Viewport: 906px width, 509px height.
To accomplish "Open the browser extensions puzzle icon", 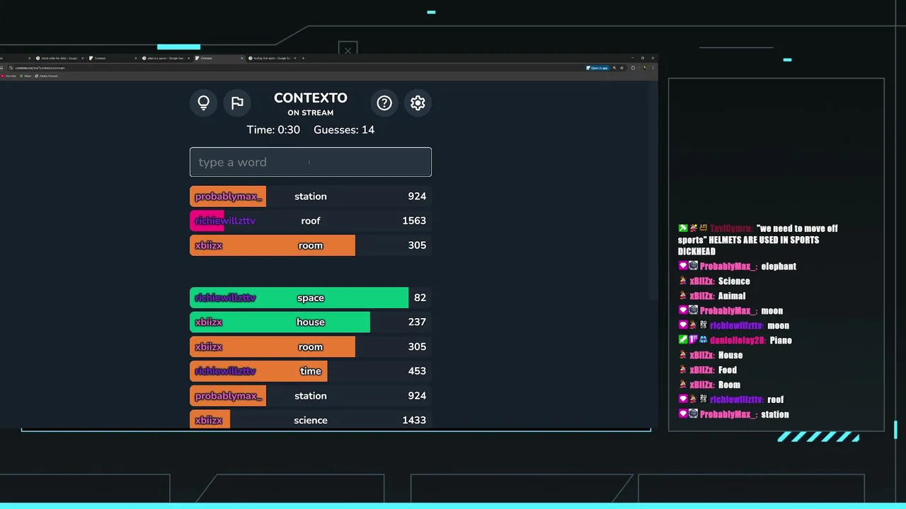I will [633, 68].
